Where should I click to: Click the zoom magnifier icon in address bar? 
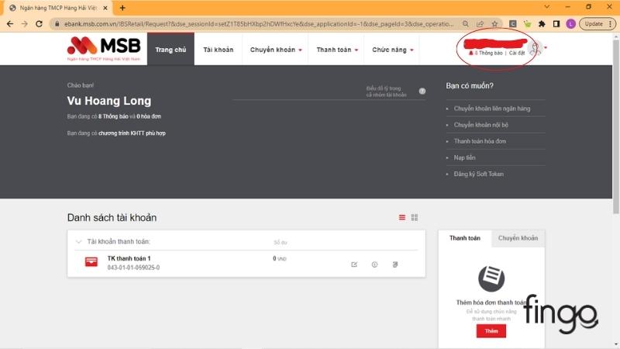click(466, 24)
